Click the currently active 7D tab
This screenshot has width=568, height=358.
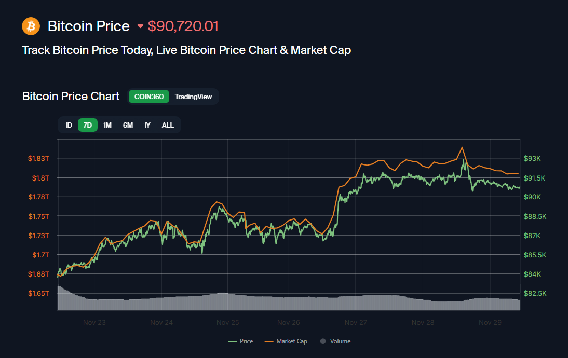pyautogui.click(x=87, y=125)
